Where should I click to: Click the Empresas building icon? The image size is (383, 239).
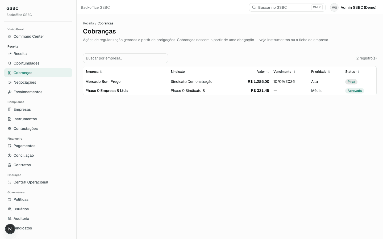coord(10,109)
